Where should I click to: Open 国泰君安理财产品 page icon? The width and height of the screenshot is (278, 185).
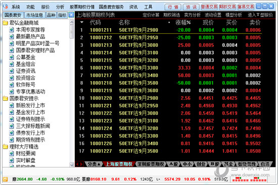pos(12,50)
